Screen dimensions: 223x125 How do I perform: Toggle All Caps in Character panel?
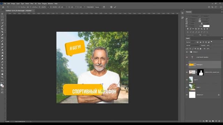[x=193, y=29]
